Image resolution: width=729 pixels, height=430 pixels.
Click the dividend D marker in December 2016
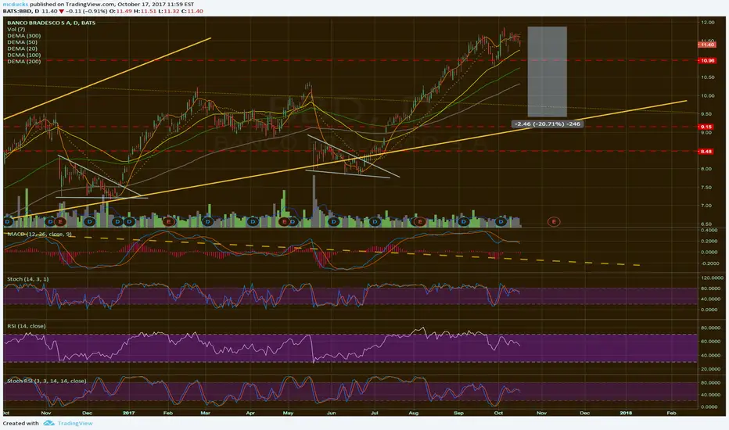click(89, 222)
